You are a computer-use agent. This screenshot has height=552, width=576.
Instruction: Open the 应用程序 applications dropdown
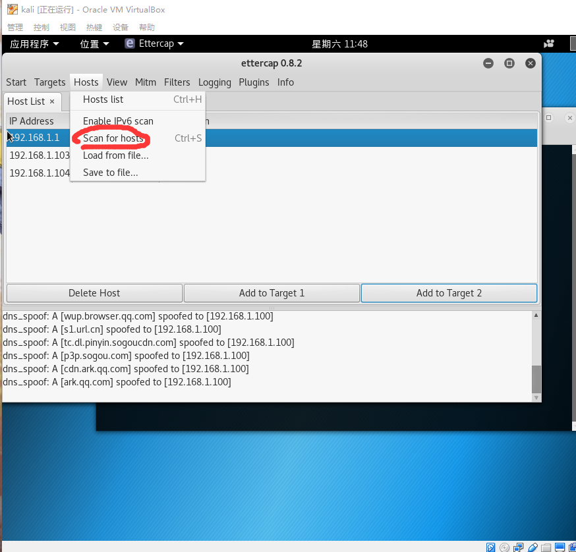(34, 43)
